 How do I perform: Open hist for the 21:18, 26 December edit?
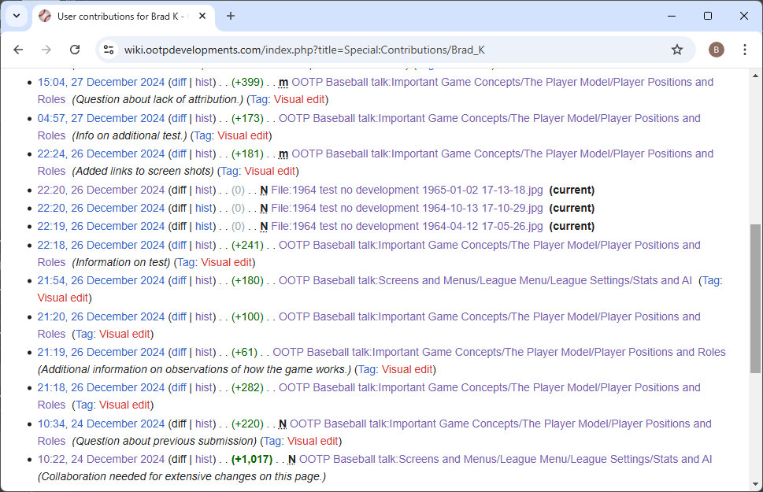pyautogui.click(x=204, y=388)
